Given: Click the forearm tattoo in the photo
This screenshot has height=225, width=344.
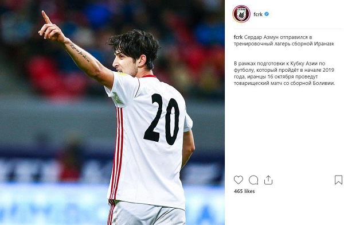Looking at the screenshot, I should [80, 52].
